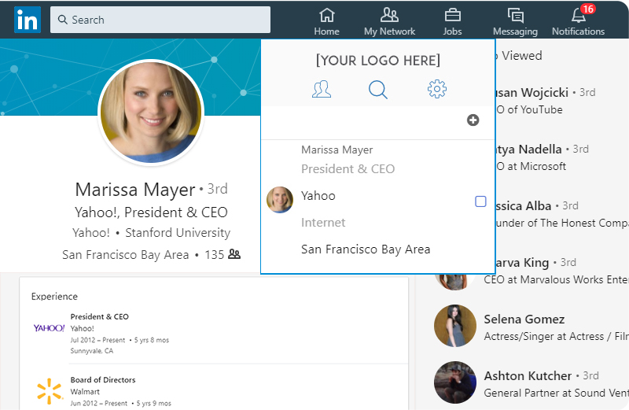Viewport: 629px width, 410px height.
Task: Open Jessica Alba's profile link
Action: [524, 205]
